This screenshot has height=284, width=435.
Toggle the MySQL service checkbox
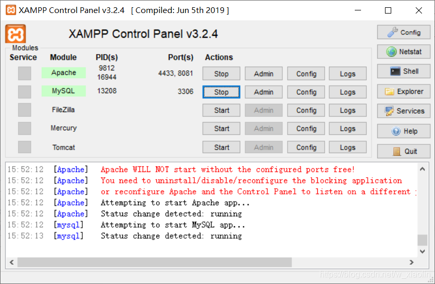tap(24, 92)
